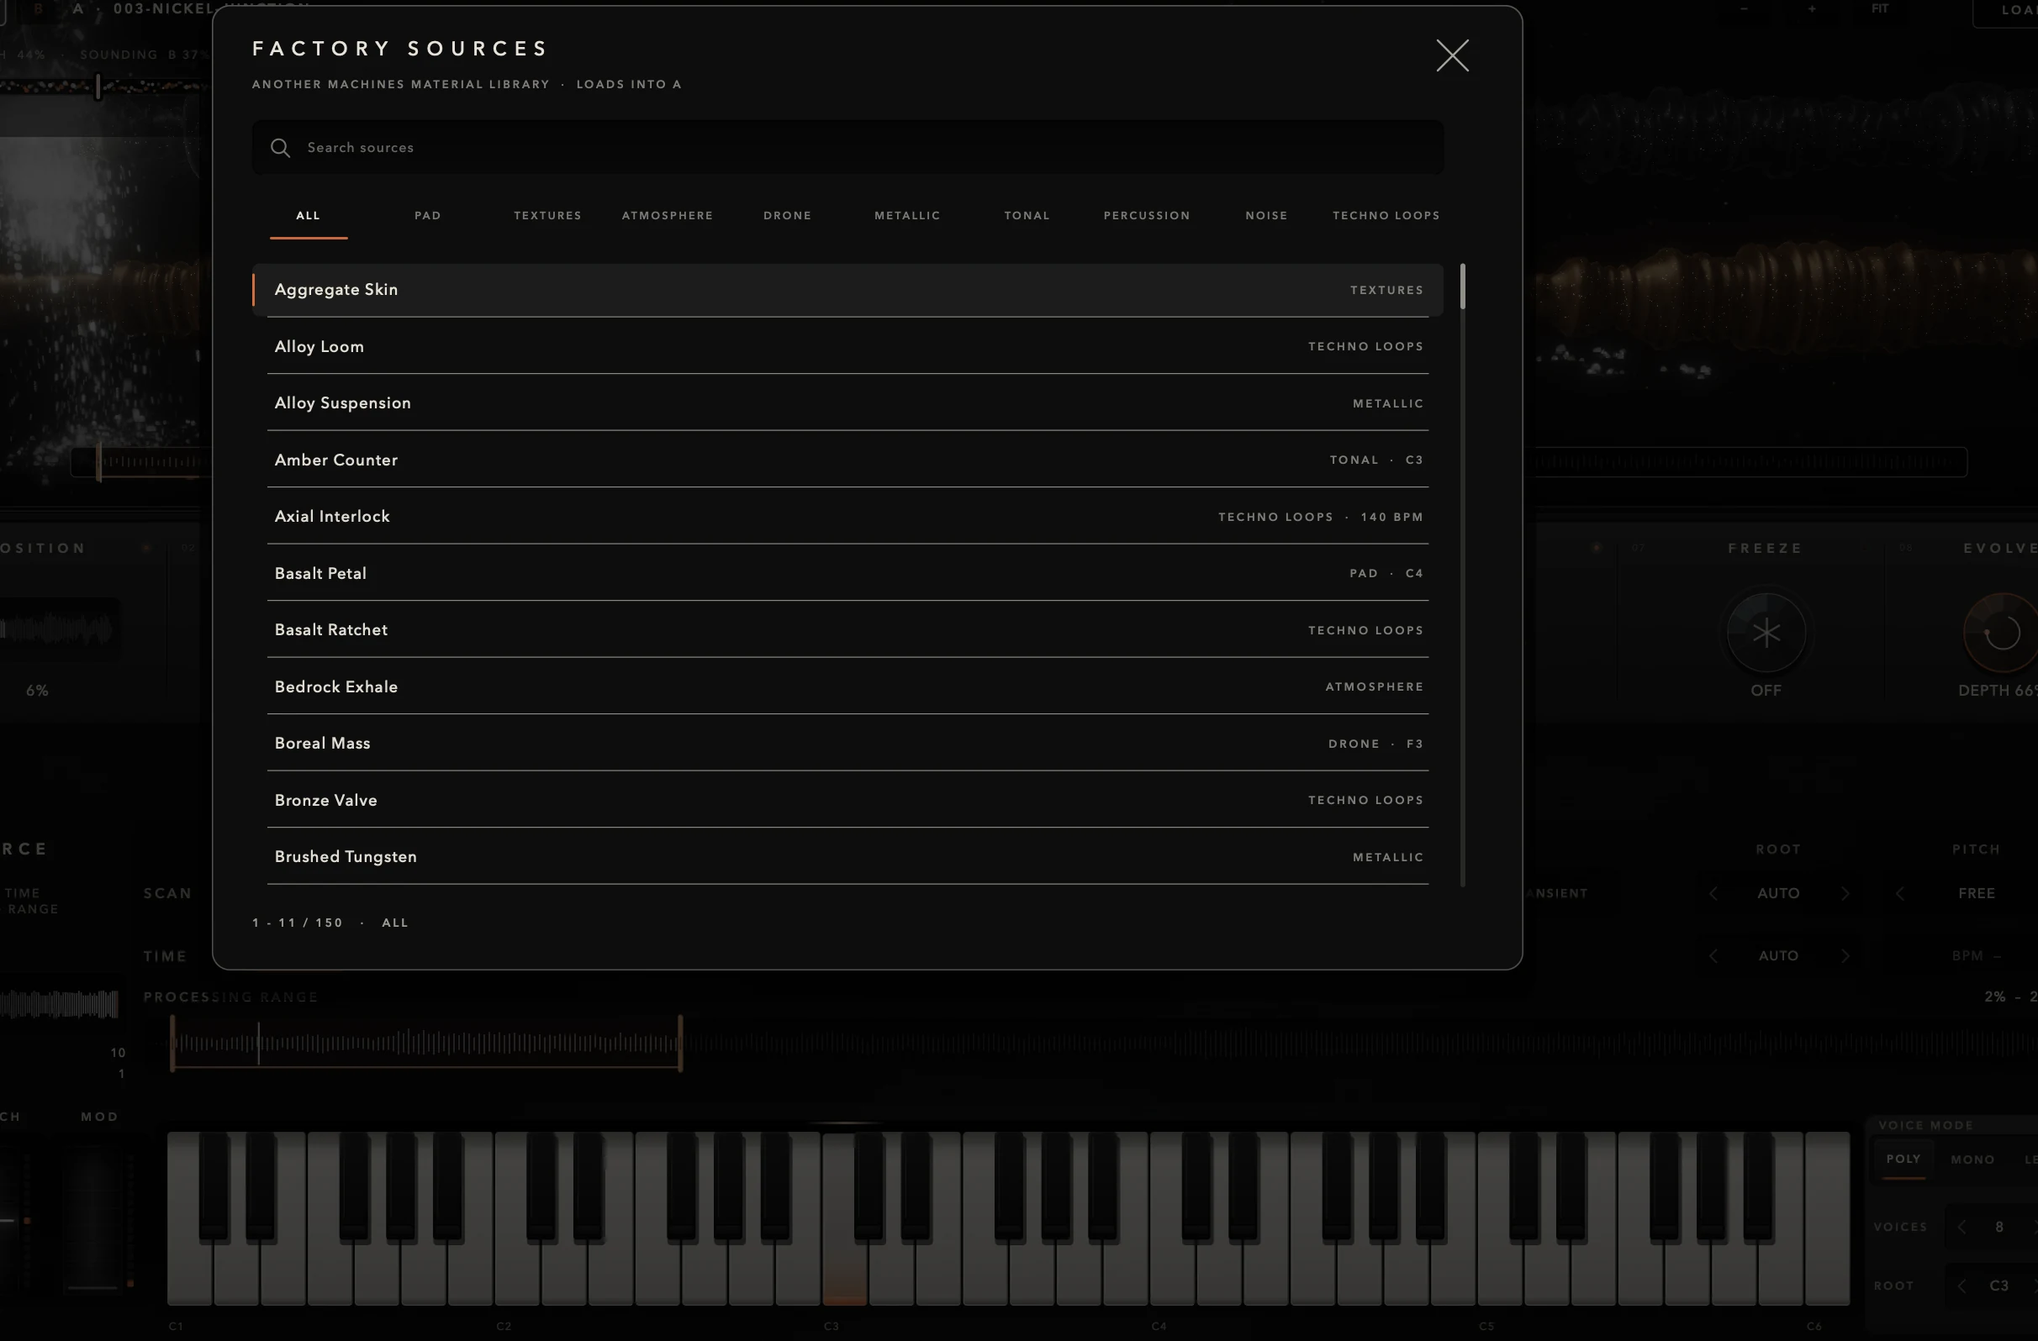Choose the Alloy Suspension source
Image resolution: width=2038 pixels, height=1341 pixels.
[847, 403]
